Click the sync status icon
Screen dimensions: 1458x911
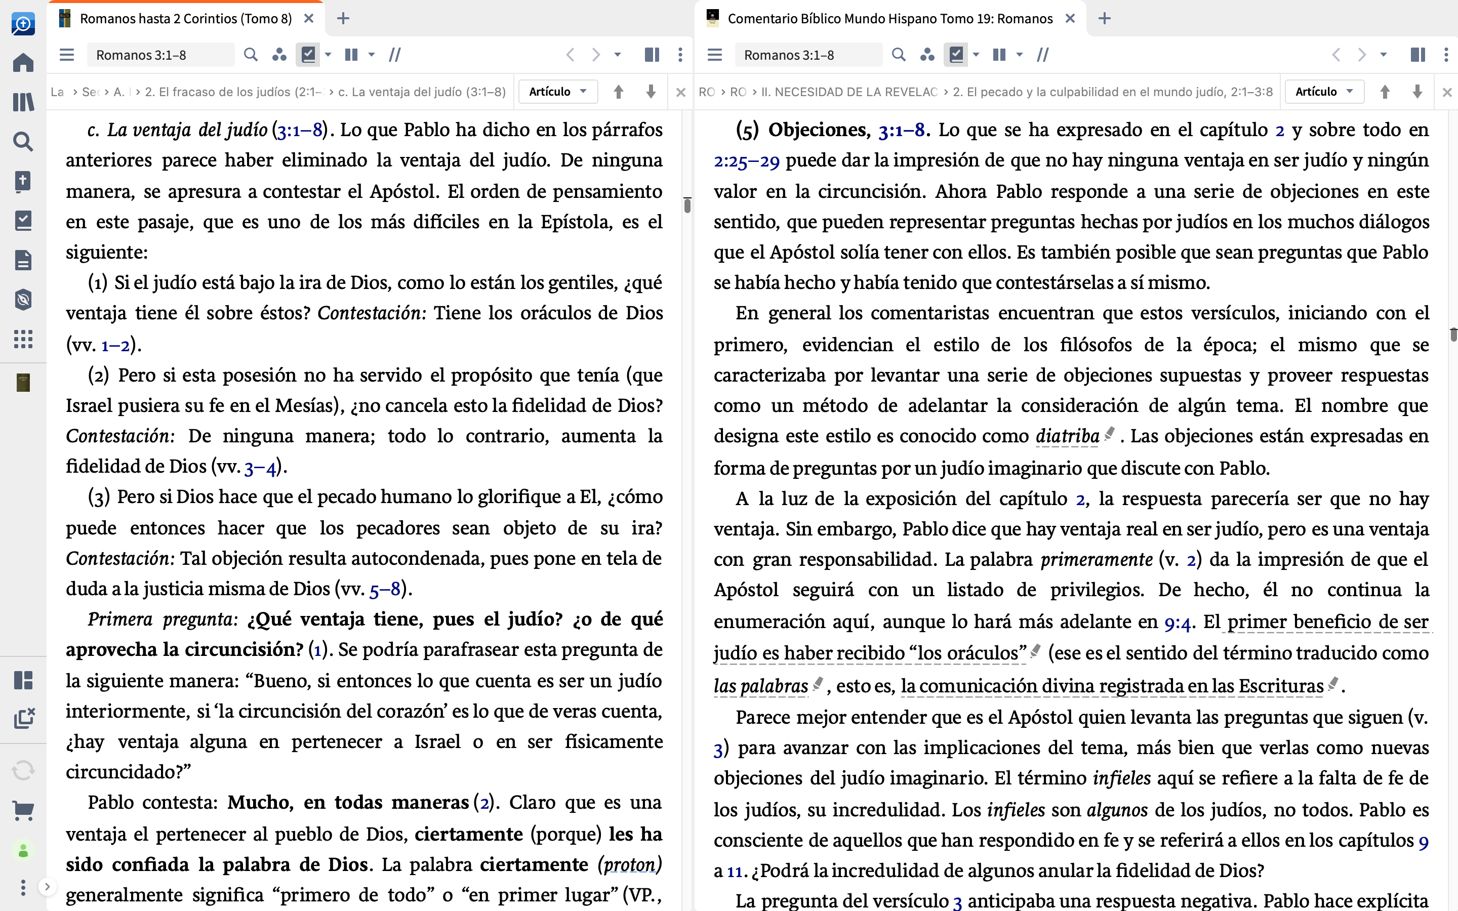23,771
